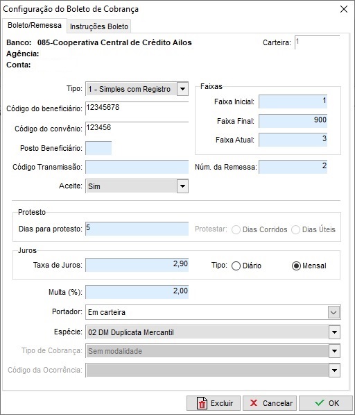
Task: Click the Multa (%) field
Action: (137, 292)
